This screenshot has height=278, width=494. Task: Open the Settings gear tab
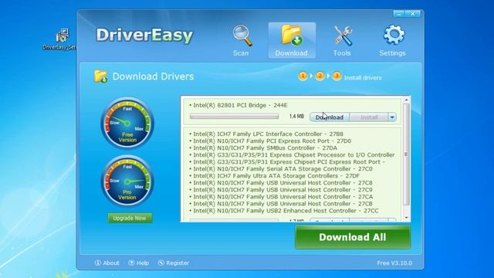point(393,40)
